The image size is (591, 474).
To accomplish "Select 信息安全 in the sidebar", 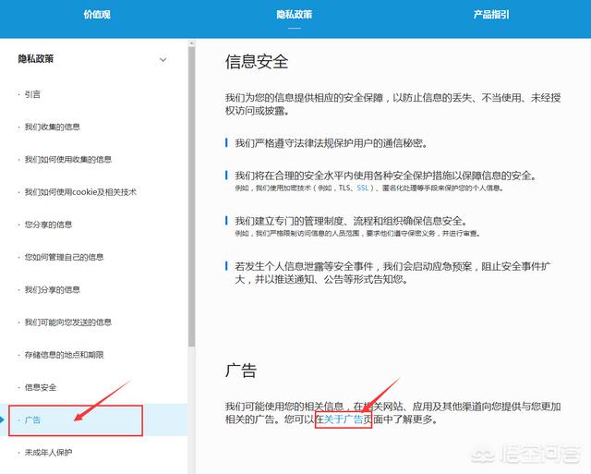I will pyautogui.click(x=41, y=387).
